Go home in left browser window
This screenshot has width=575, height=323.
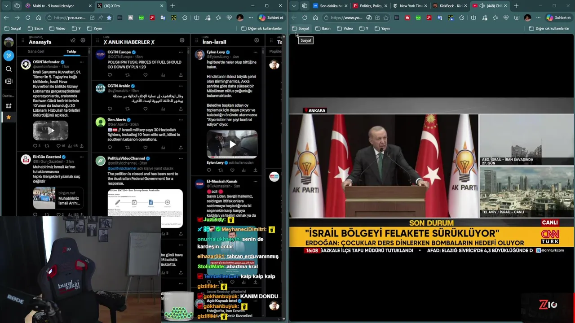pyautogui.click(x=39, y=17)
